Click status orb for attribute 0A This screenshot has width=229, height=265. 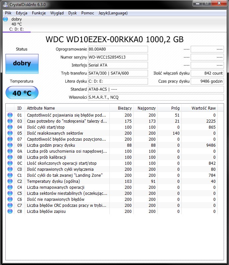pyautogui.click(x=10, y=151)
